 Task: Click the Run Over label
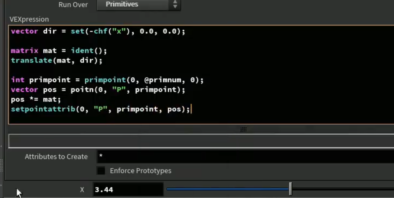click(x=73, y=5)
